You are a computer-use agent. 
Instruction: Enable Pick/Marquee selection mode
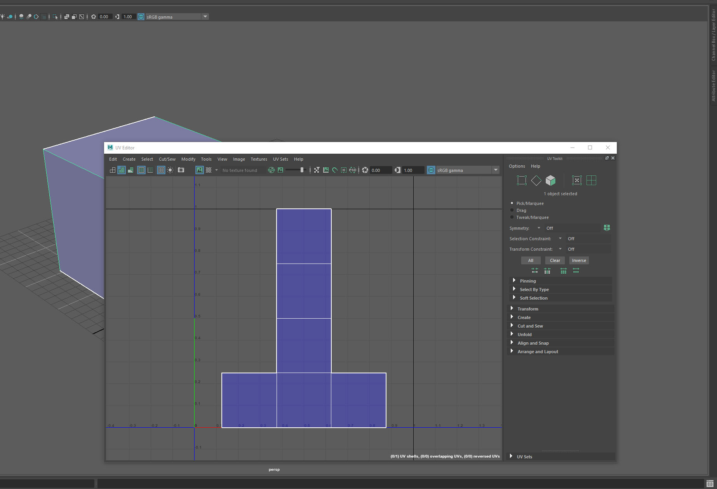tap(512, 203)
